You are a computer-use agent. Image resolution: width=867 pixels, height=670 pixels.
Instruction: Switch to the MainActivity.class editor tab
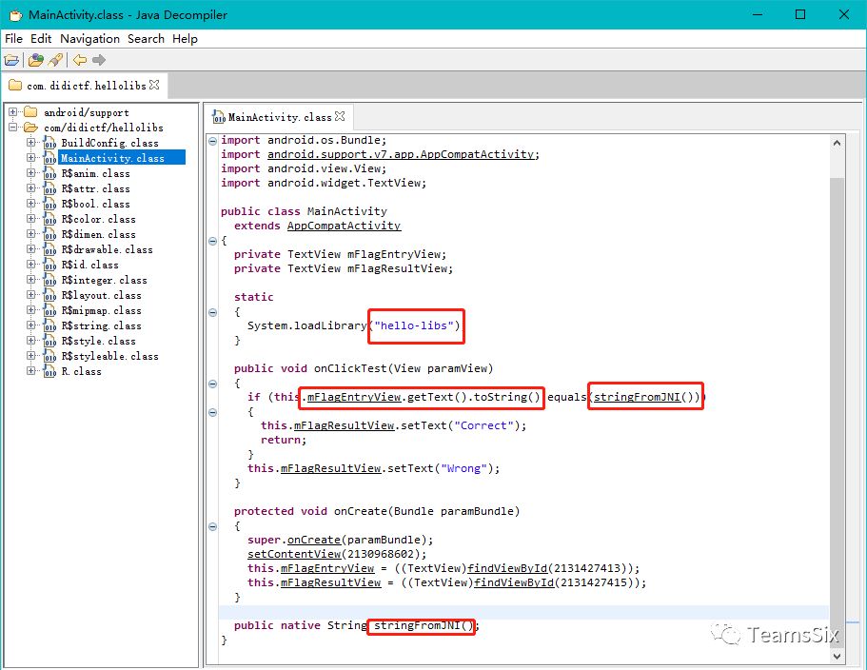point(279,117)
